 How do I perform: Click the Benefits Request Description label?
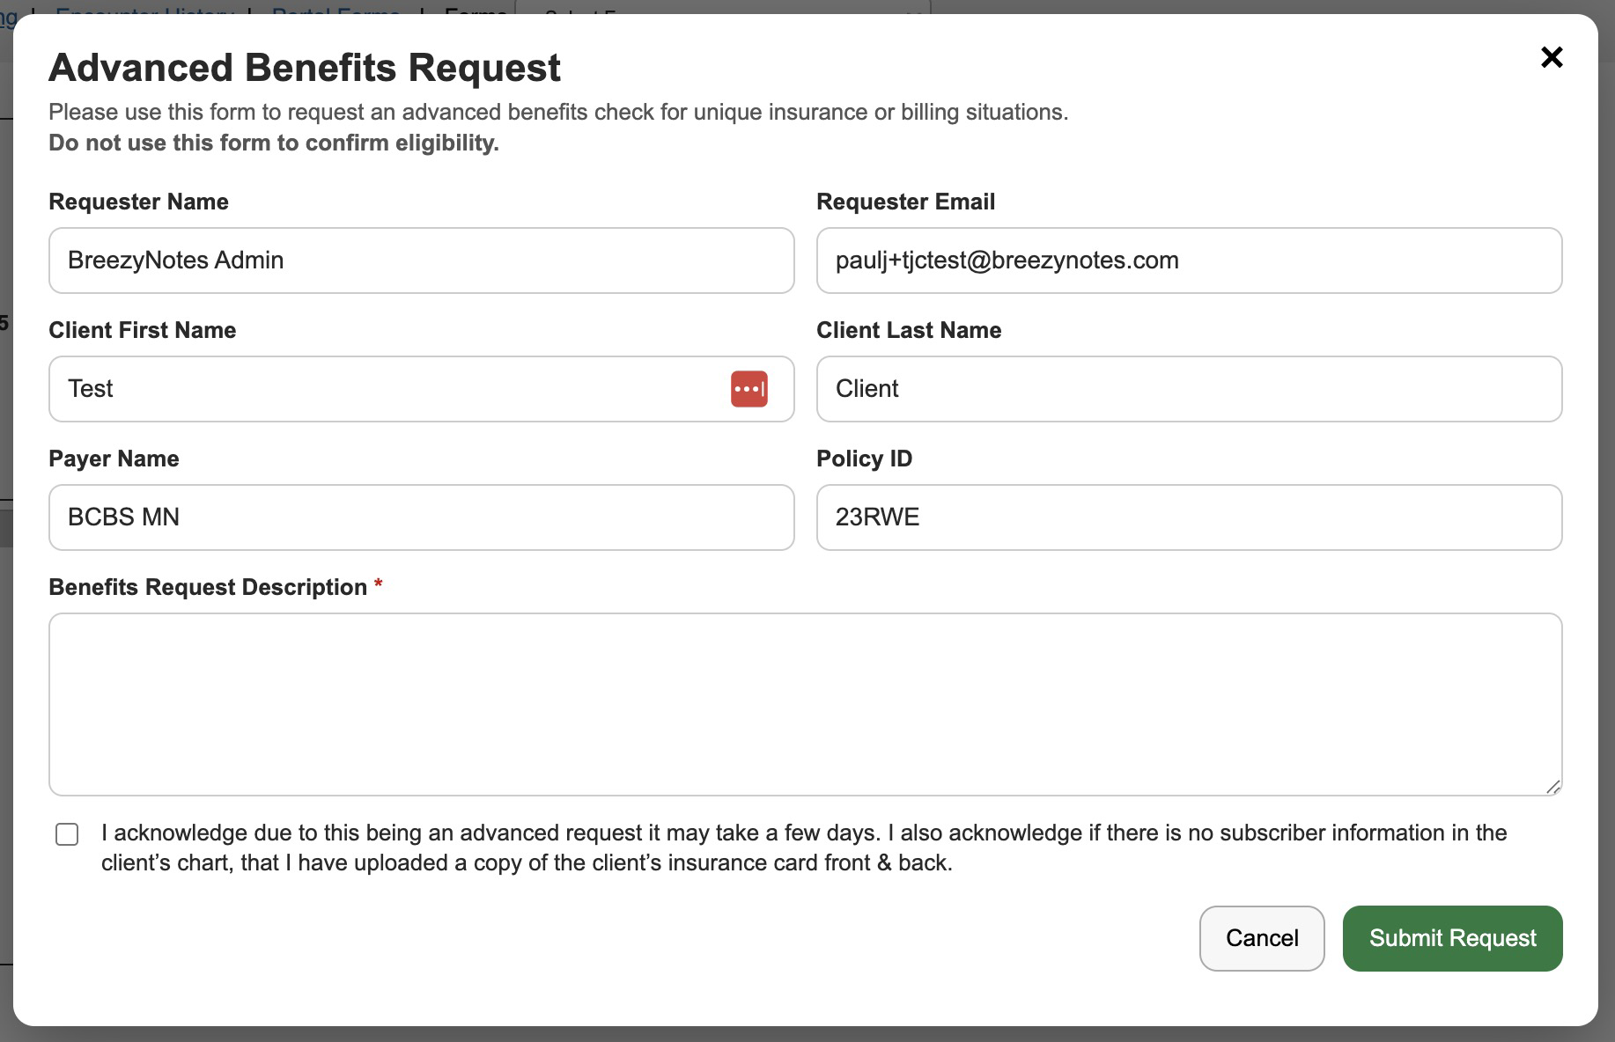pyautogui.click(x=208, y=587)
